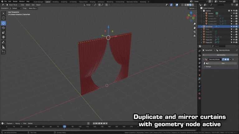Select wireframe viewport shading
Image resolution: width=239 pixels, height=134 pixels.
[185, 5]
